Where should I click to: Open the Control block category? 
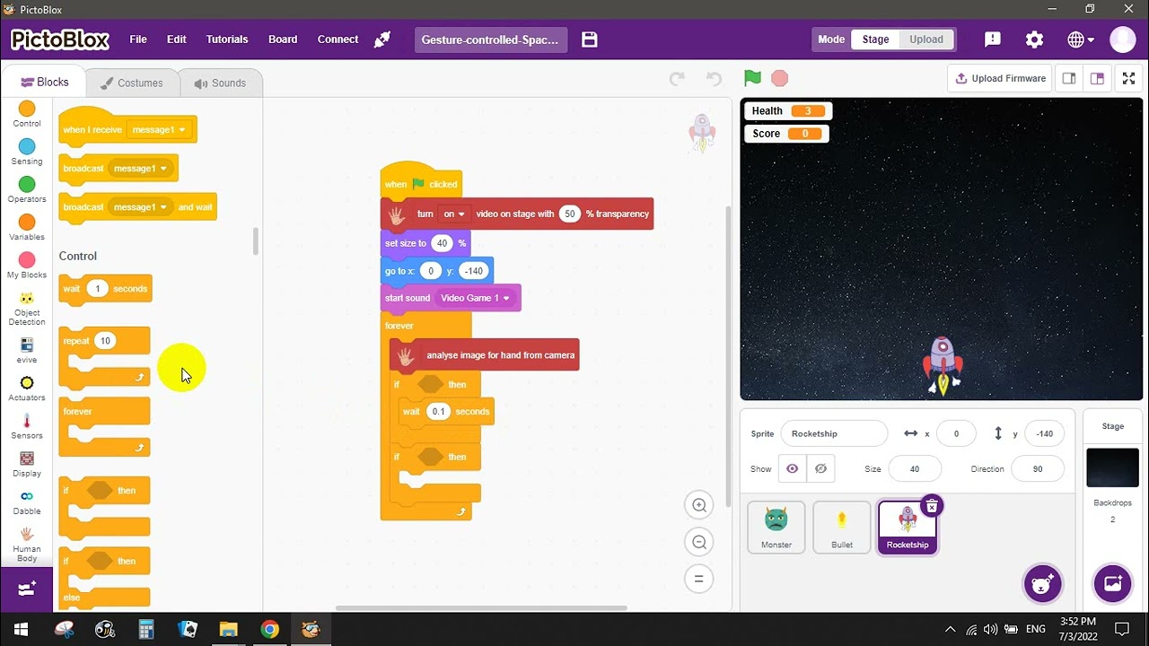(27, 114)
